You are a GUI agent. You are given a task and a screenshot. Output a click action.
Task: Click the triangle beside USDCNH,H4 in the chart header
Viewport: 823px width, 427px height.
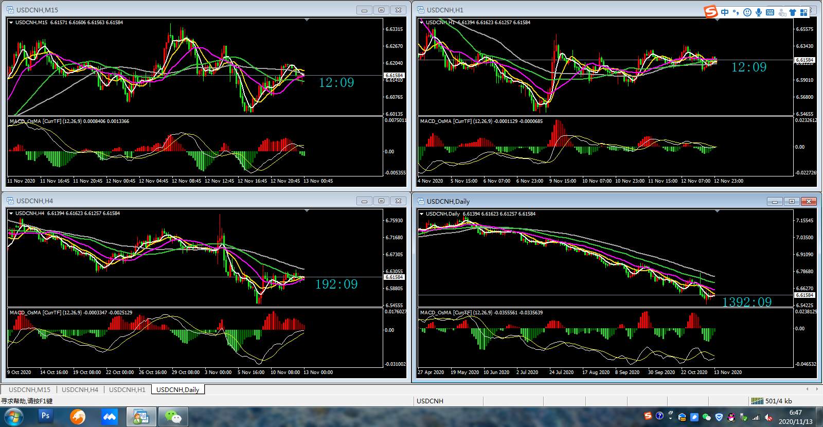[x=11, y=213]
